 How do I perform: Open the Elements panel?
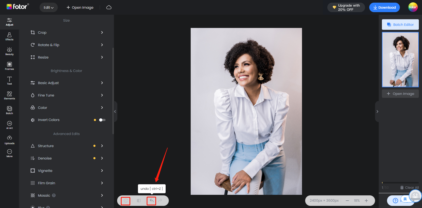(9, 96)
